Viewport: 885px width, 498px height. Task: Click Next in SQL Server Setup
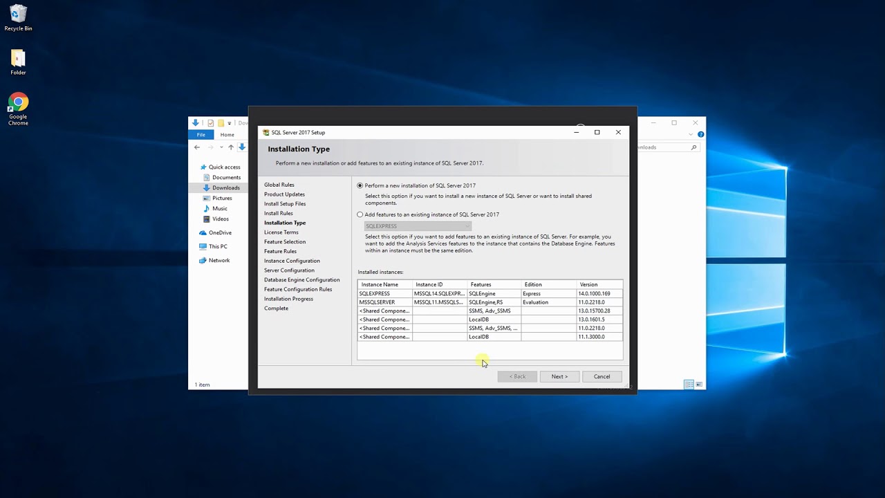(559, 376)
